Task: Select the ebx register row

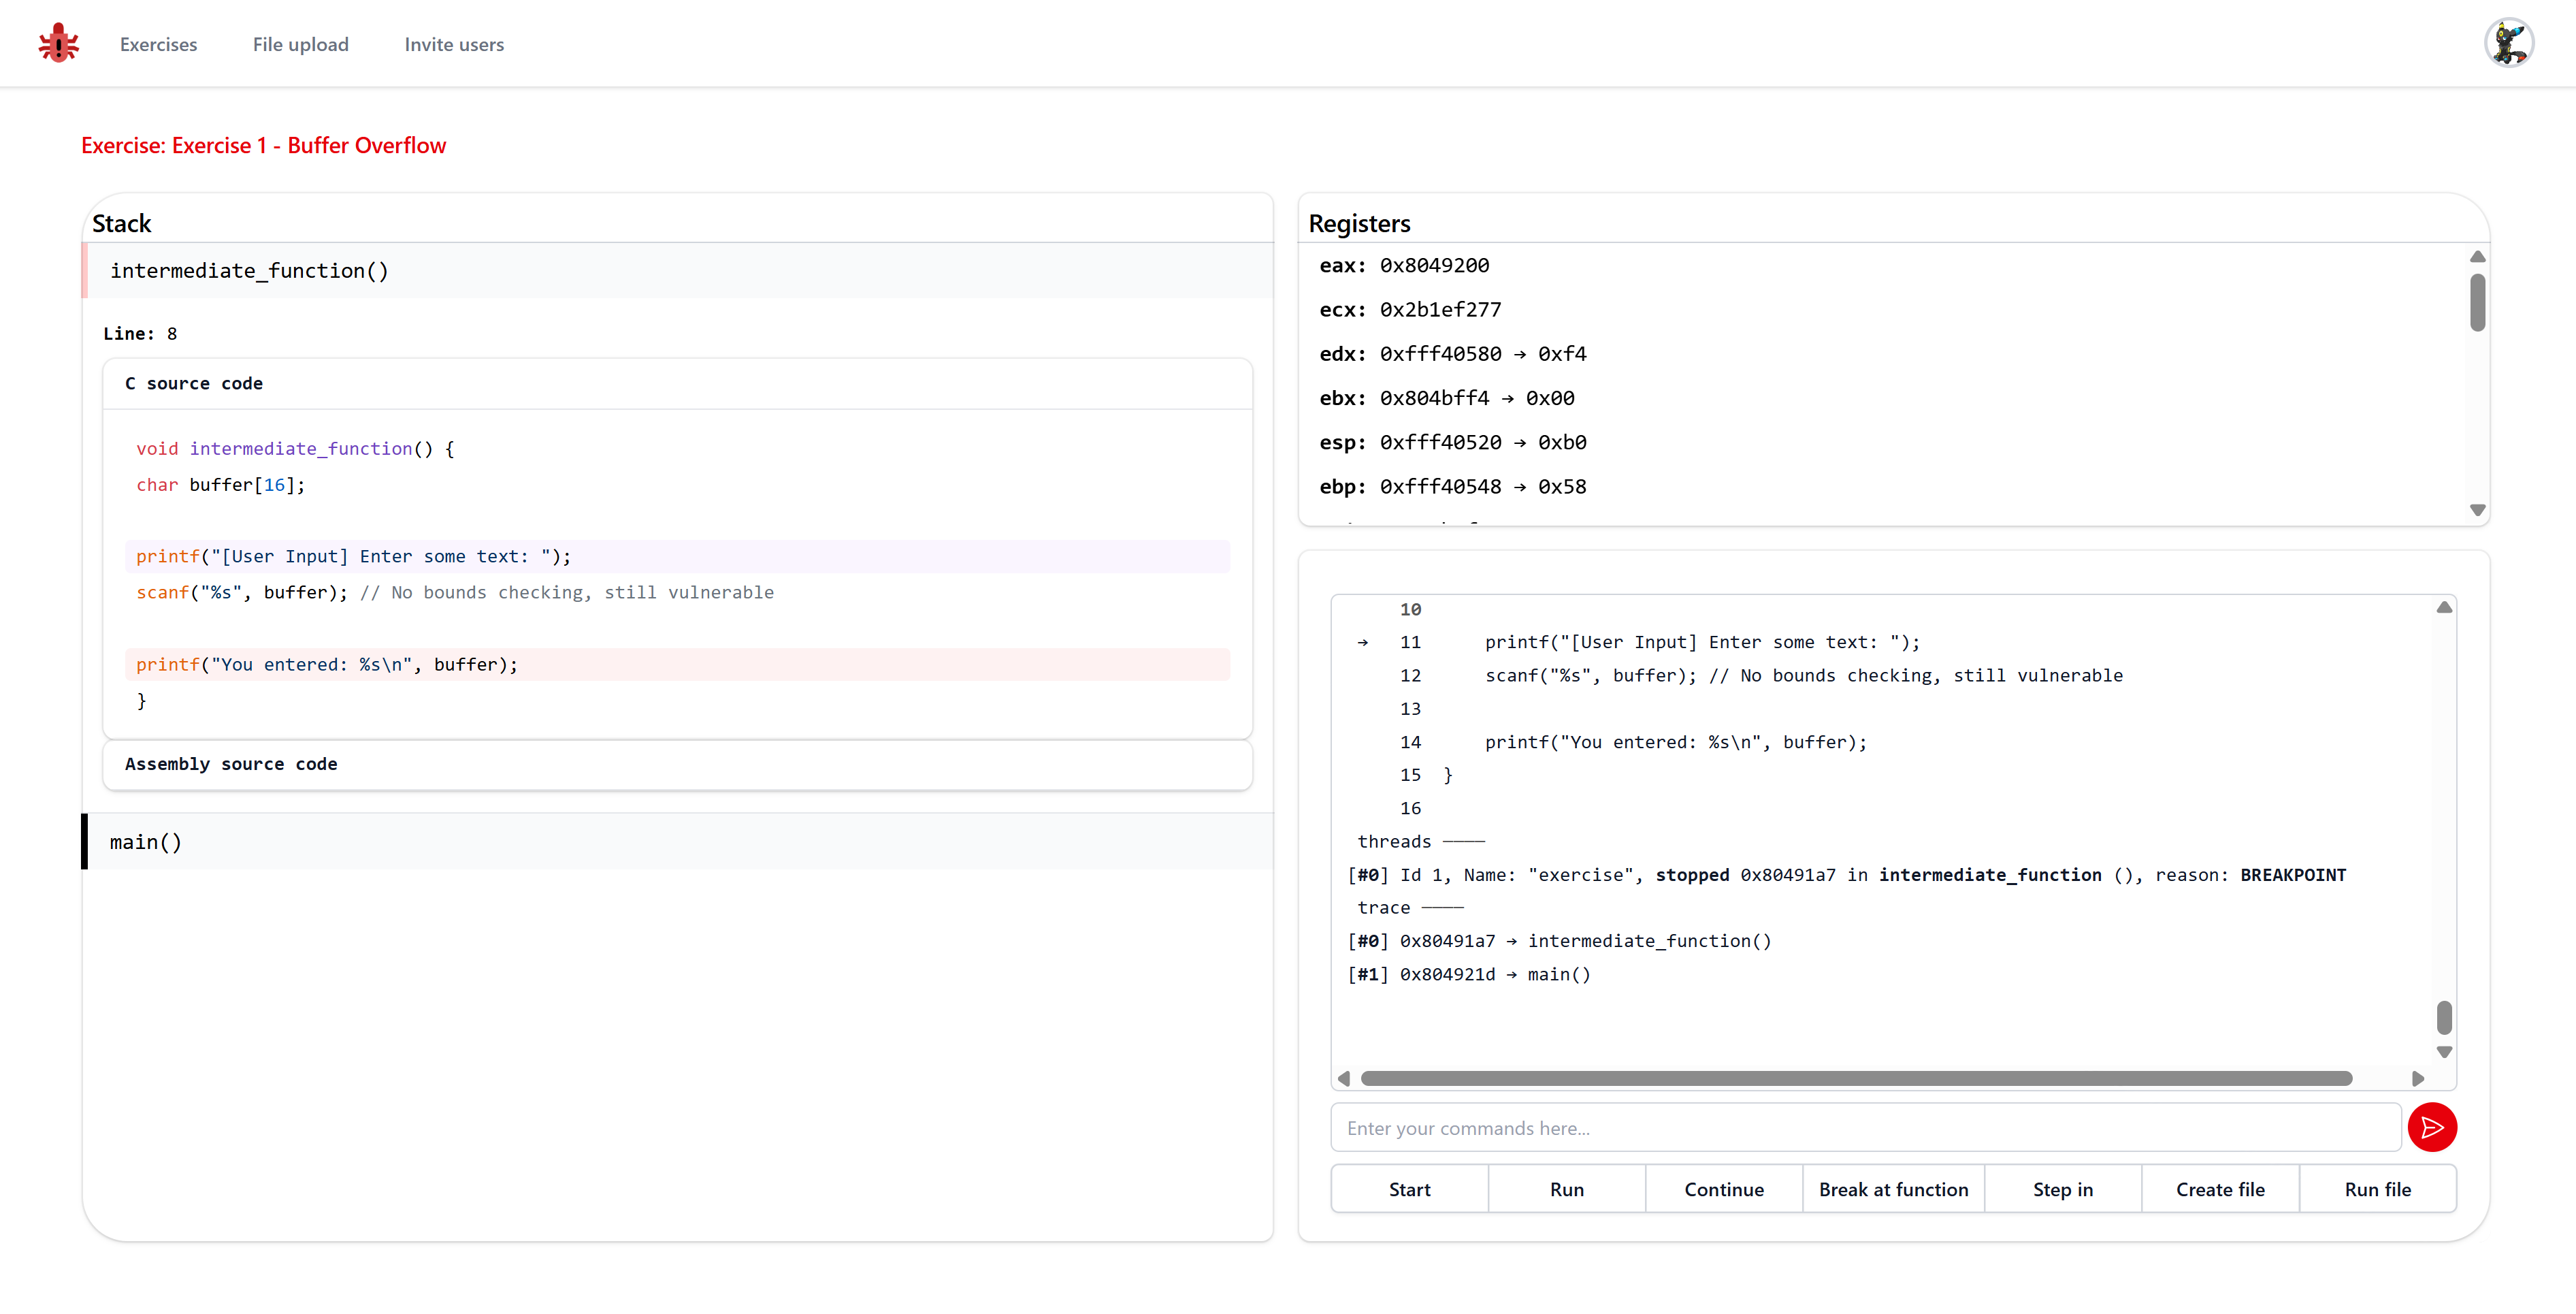Action: pyautogui.click(x=1446, y=398)
